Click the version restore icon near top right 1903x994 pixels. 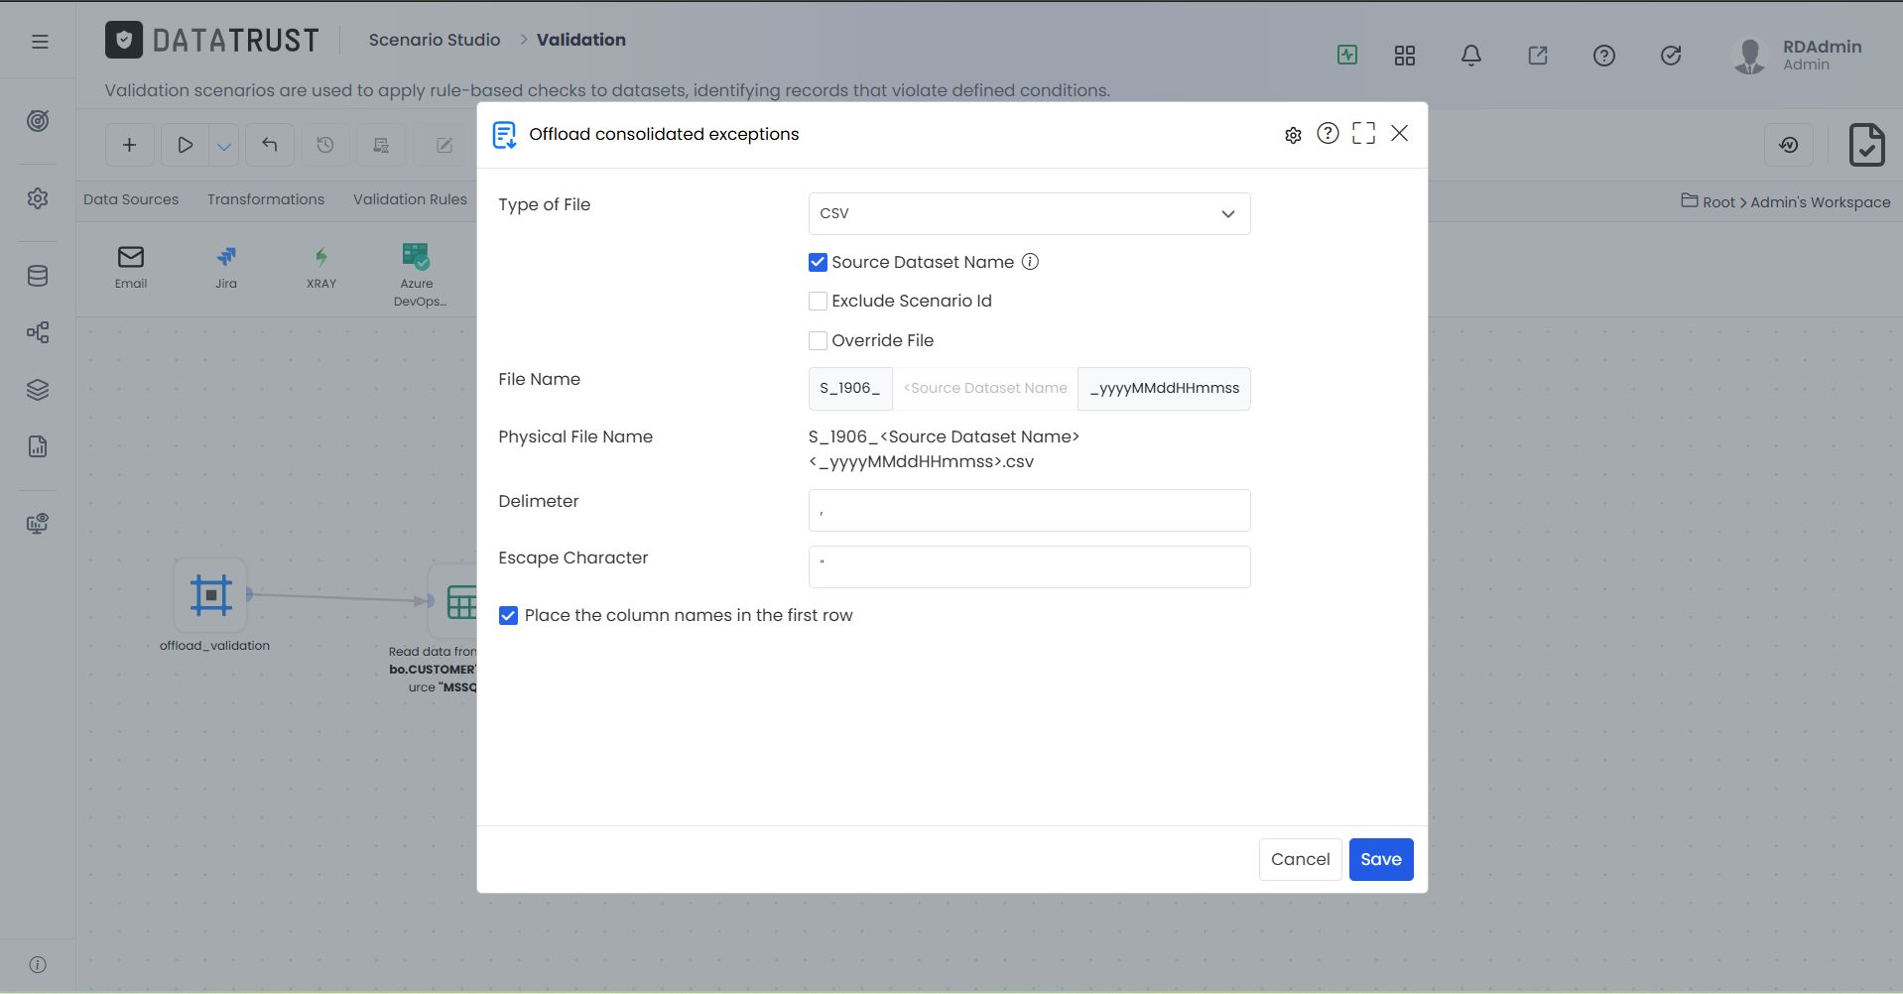coord(1789,145)
